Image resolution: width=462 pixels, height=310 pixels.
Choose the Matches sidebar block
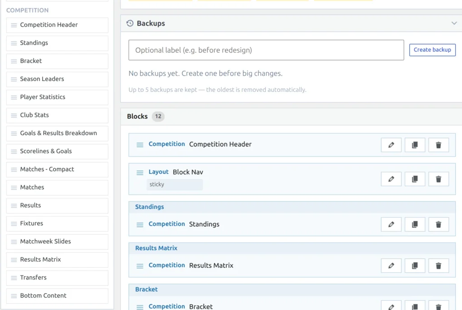[57, 187]
